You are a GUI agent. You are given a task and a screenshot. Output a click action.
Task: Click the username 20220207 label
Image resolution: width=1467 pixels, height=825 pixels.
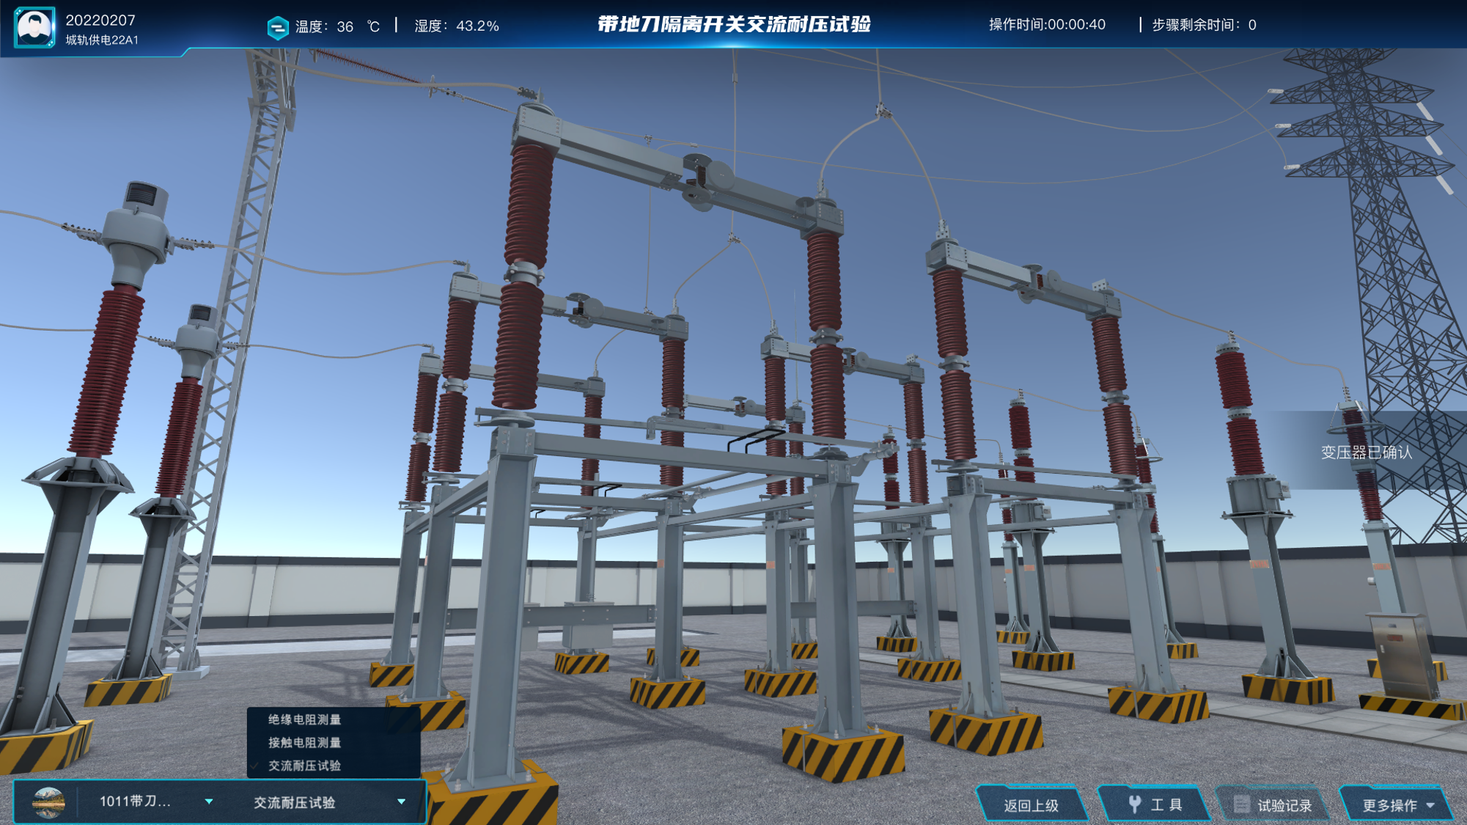tap(100, 20)
